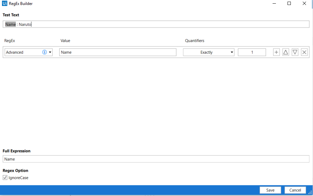This screenshot has width=313, height=196.
Task: Delete the regex row with X icon
Action: click(304, 52)
